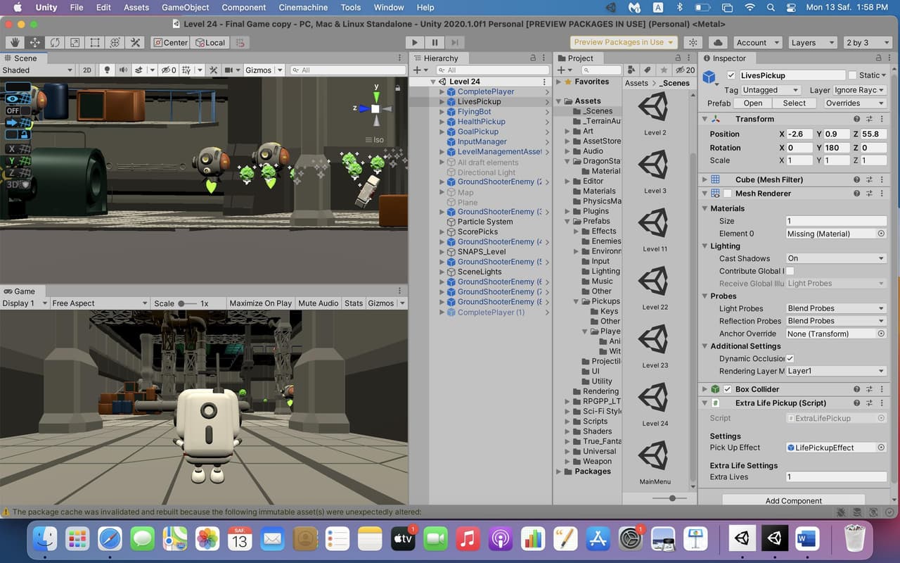Screen dimensions: 900x563
Task: Open the 2 by 3 layout dropdown
Action: click(x=867, y=42)
